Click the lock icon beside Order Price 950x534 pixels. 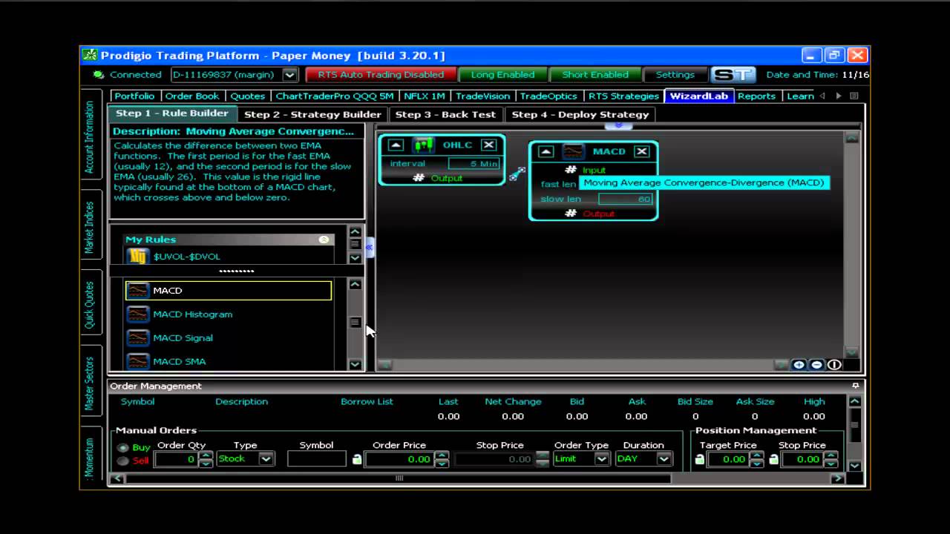click(x=357, y=460)
